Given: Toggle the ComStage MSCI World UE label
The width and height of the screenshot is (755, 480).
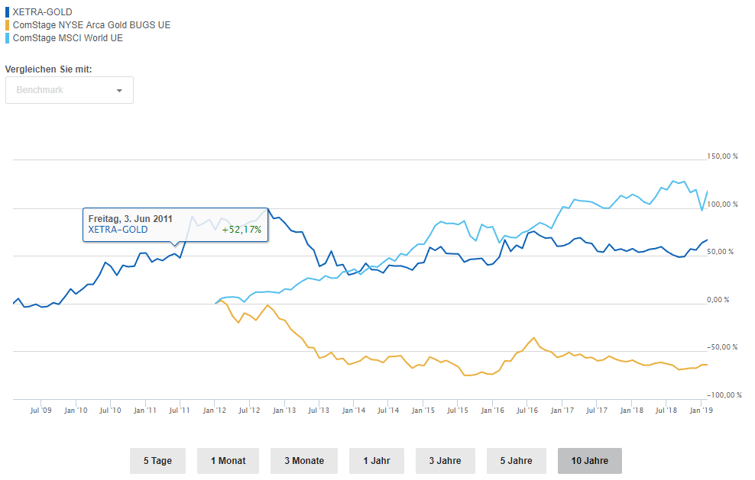Looking at the screenshot, I should click(68, 38).
